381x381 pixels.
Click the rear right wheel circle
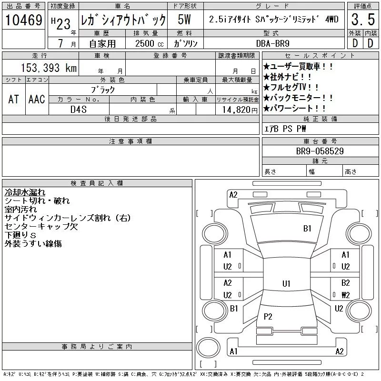tap(359, 311)
